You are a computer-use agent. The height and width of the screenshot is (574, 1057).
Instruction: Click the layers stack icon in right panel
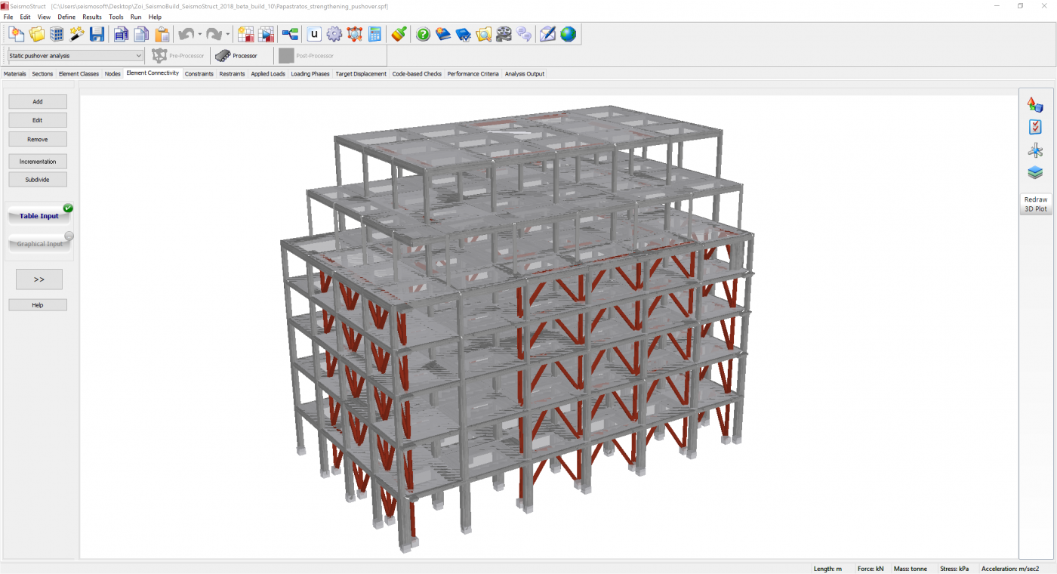pyautogui.click(x=1035, y=172)
